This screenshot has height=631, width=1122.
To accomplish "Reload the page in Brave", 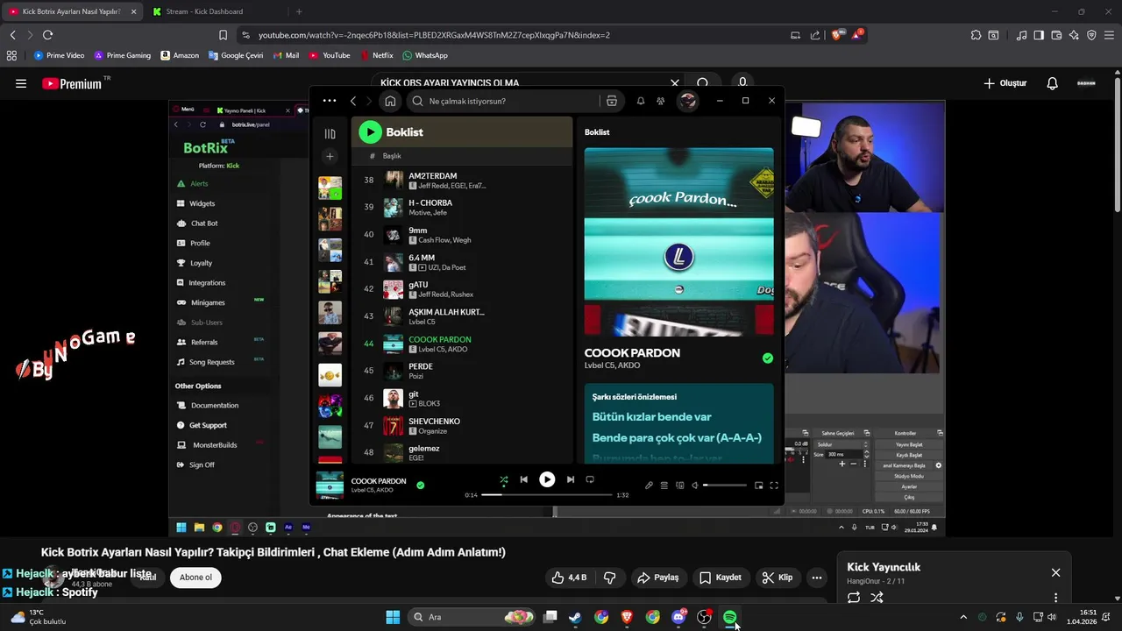I will (47, 35).
